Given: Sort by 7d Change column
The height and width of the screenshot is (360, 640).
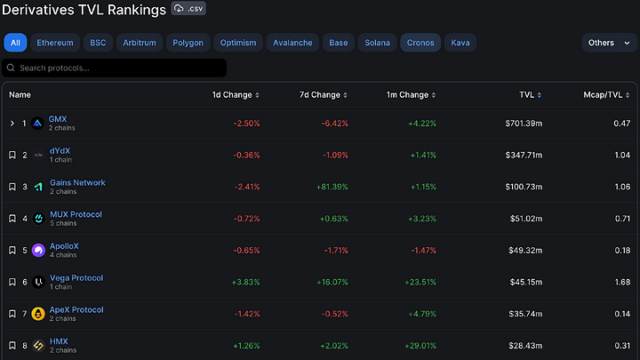Looking at the screenshot, I should 324,95.
